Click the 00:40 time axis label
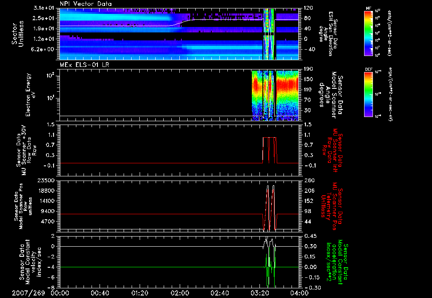Image resolution: width=432 pixels, height=298 pixels. click(x=100, y=293)
